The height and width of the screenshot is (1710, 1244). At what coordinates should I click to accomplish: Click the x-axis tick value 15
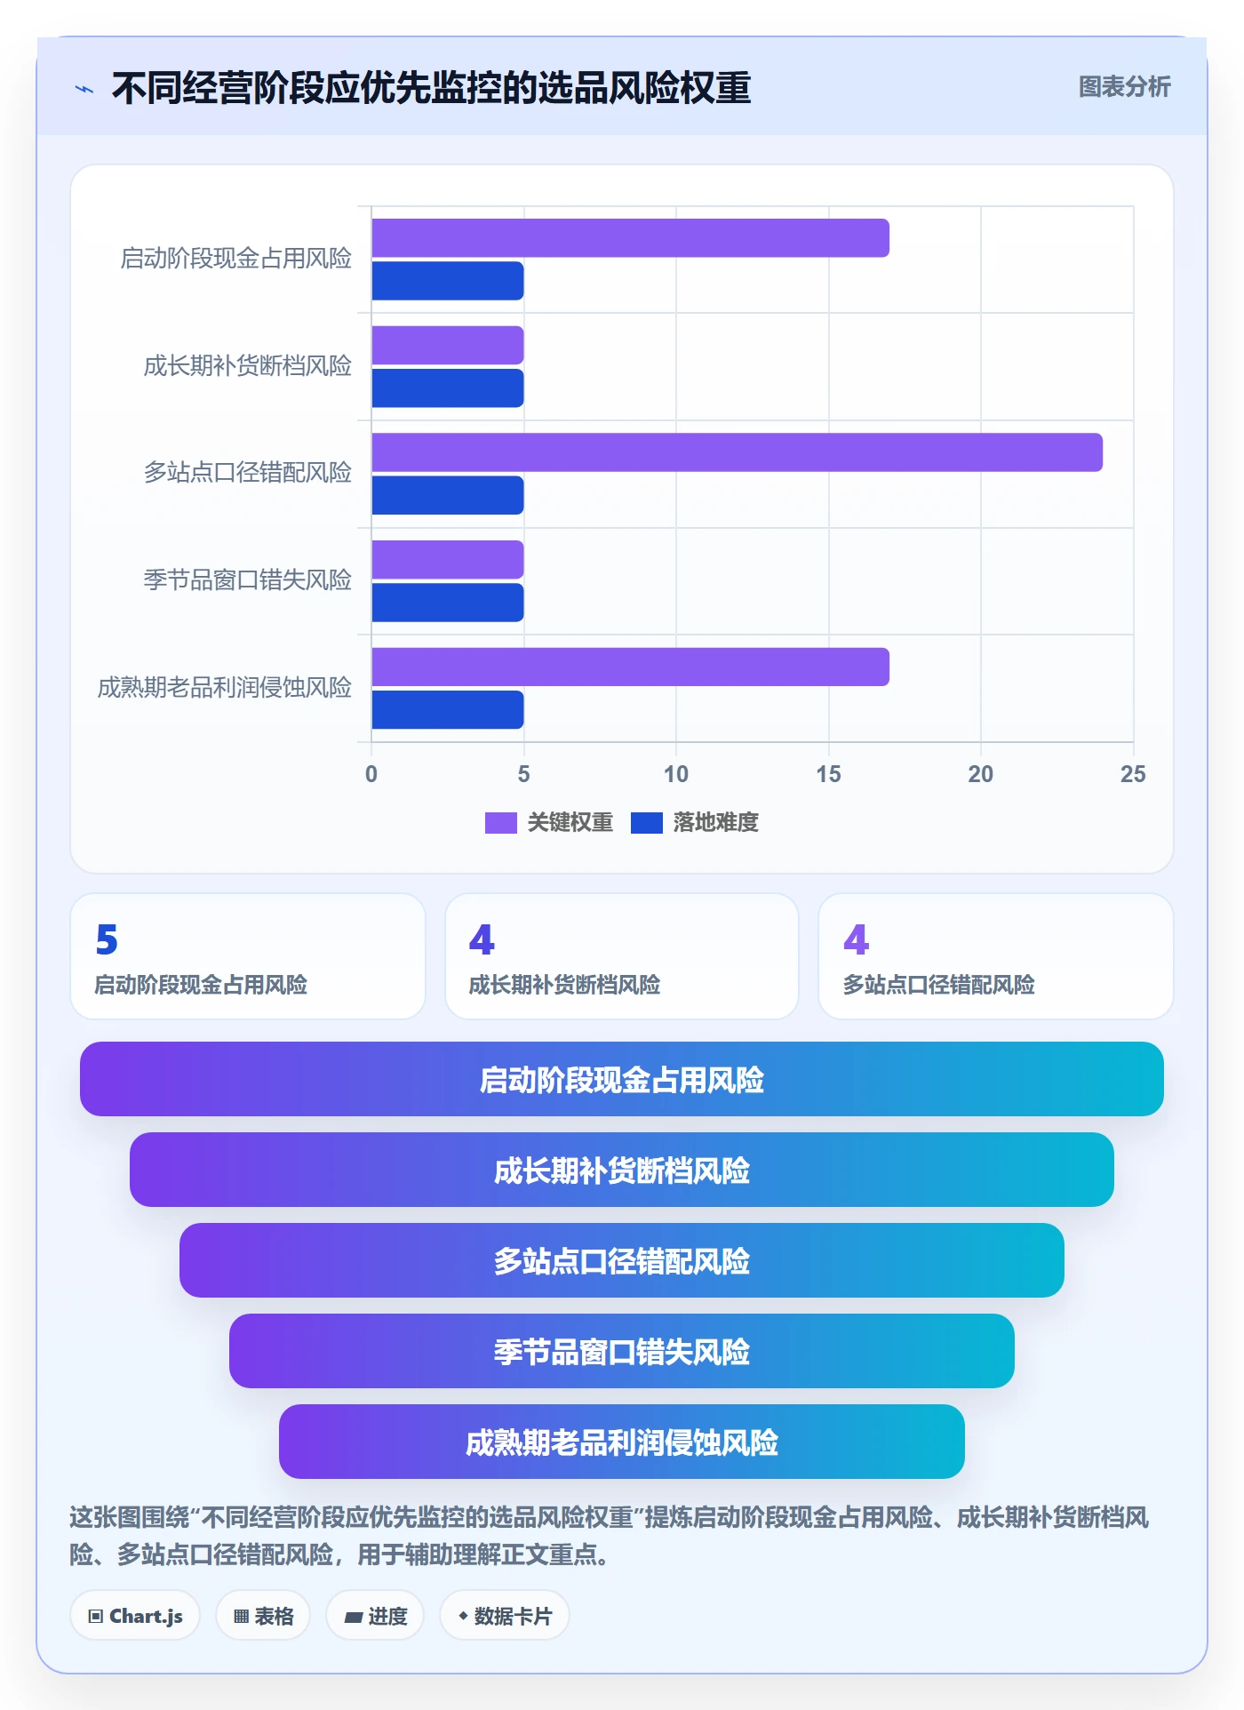coord(828,774)
